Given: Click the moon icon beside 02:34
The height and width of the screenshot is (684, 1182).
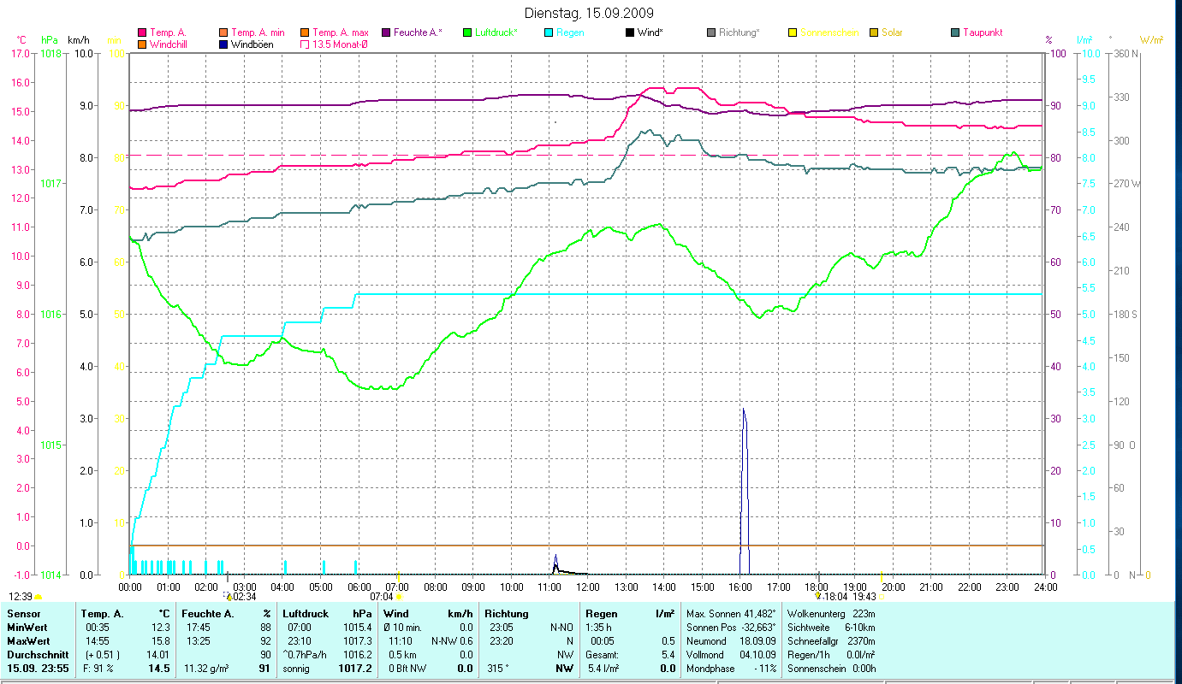Looking at the screenshot, I should pyautogui.click(x=227, y=596).
